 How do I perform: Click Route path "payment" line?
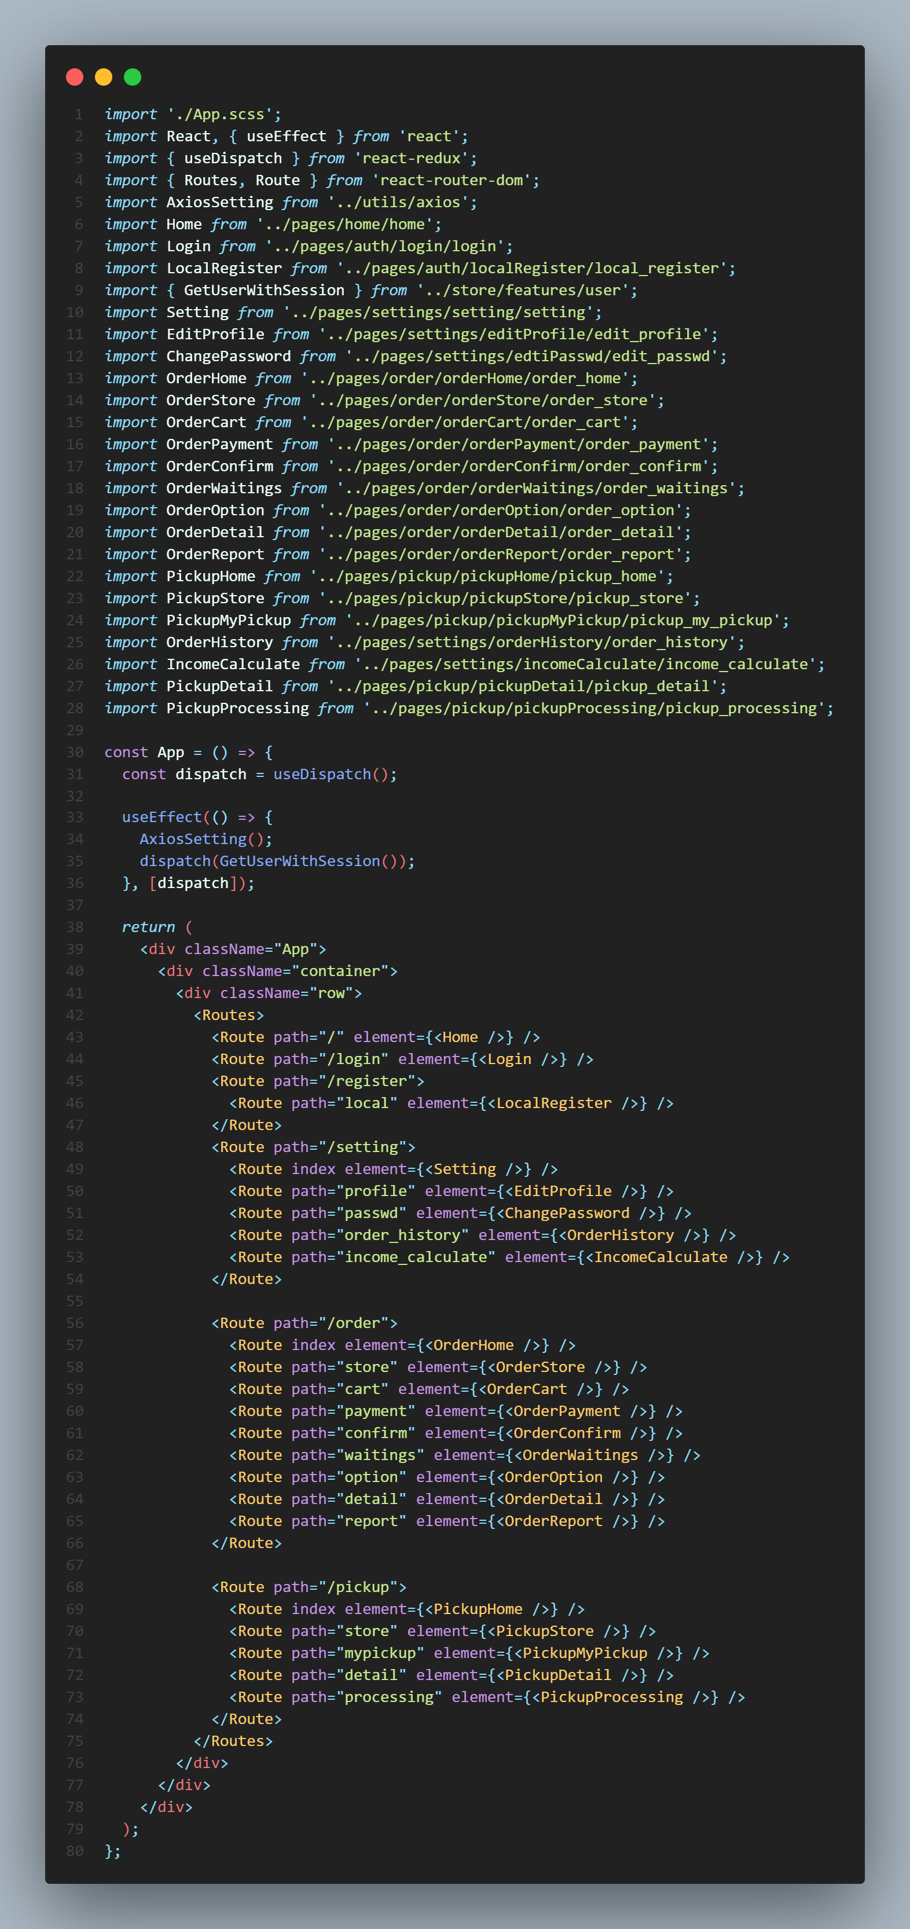pos(456,1411)
